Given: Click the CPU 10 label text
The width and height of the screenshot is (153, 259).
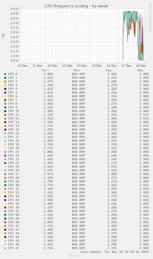Looking at the screenshot, I should click(x=14, y=111).
